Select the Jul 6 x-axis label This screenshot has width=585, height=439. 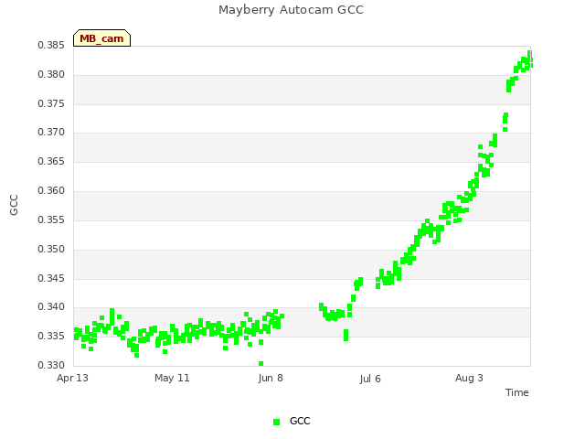pyautogui.click(x=370, y=379)
